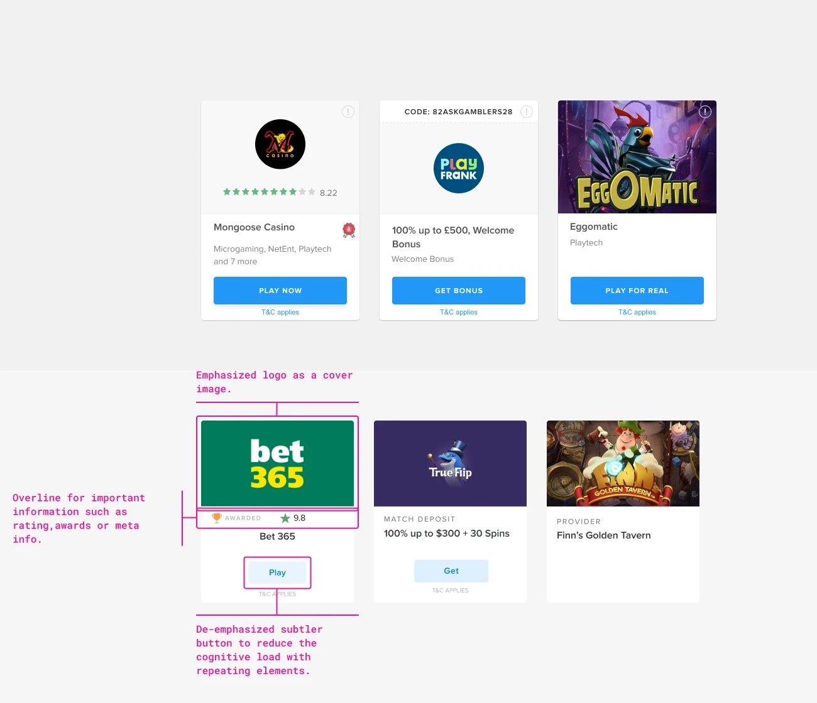Click the TrueFlip purple cover image
This screenshot has width=817, height=703.
click(x=450, y=463)
